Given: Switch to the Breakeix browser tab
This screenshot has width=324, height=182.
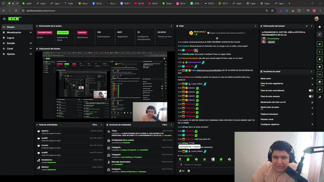Looking at the screenshot, I should pos(167,4).
